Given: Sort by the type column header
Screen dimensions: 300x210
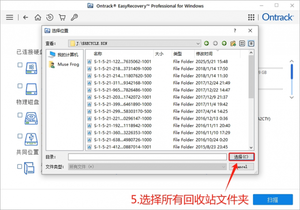Looking at the screenshot, I should tap(177, 54).
